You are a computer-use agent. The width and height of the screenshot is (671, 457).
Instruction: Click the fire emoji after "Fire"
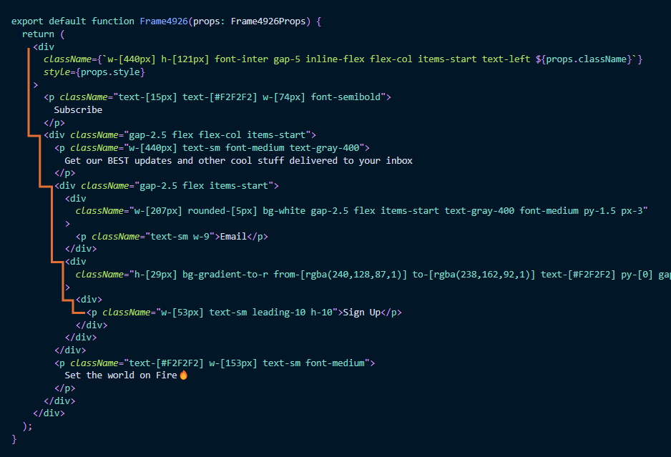pyautogui.click(x=183, y=375)
